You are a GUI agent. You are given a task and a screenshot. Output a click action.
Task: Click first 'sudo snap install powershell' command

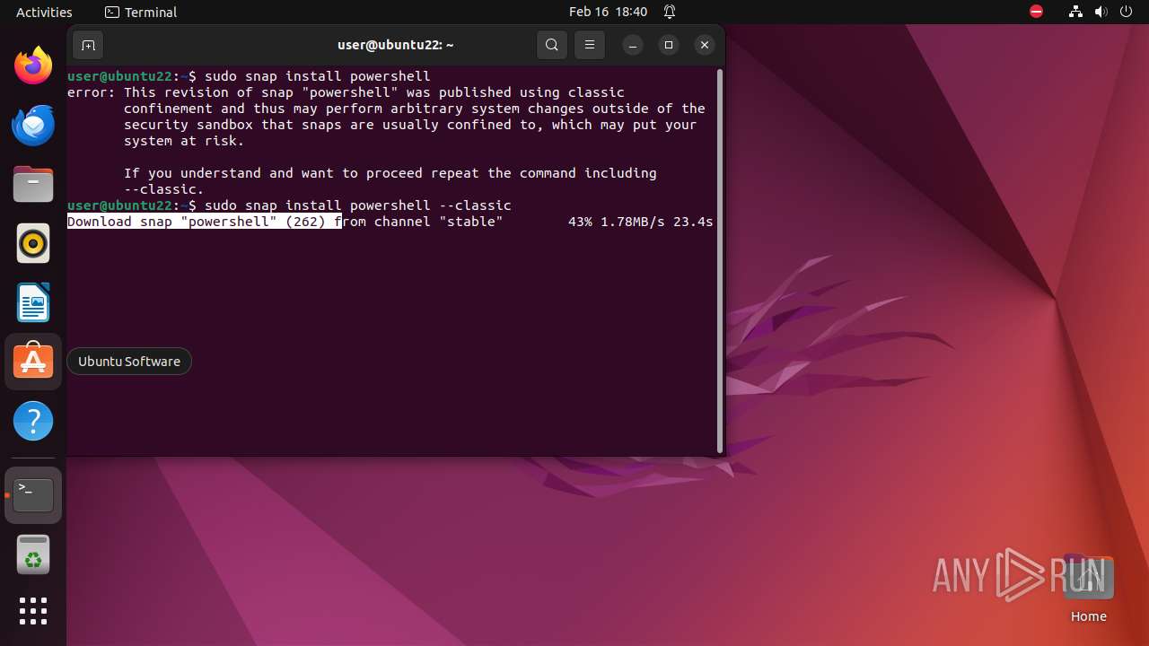click(x=318, y=76)
